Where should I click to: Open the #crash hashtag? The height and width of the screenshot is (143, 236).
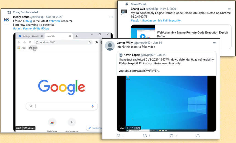click(x=18, y=28)
